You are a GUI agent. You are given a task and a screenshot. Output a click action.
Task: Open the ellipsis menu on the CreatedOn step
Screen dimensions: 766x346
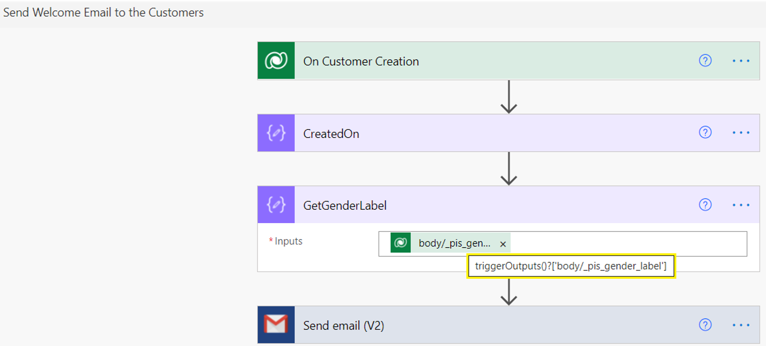(x=741, y=133)
